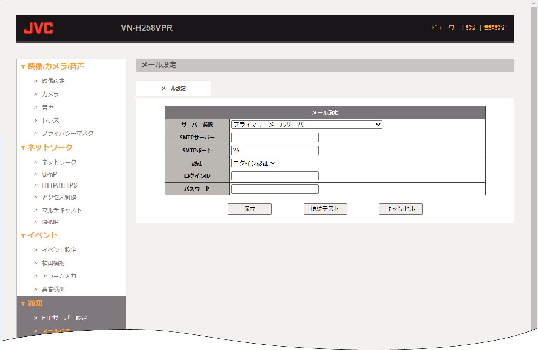Collapse the ネットワーク section header
Viewport: 538px width, 350px height.
point(47,147)
